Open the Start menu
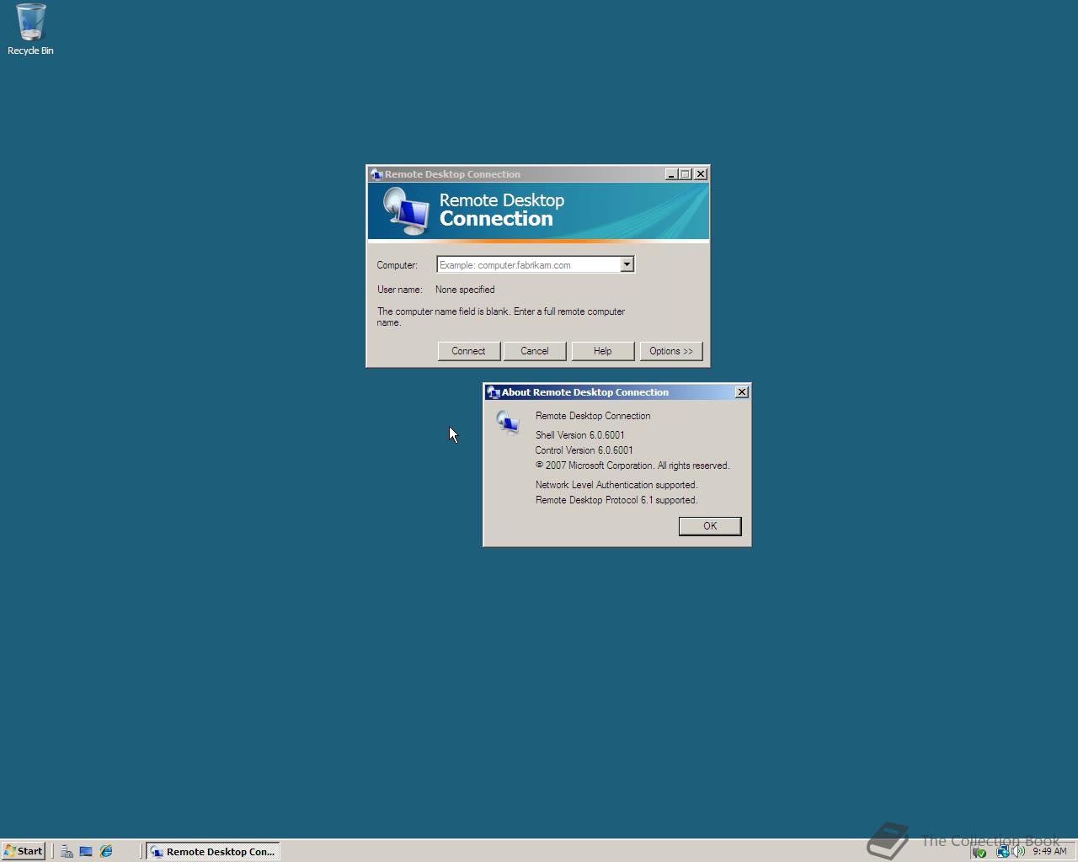 [24, 851]
